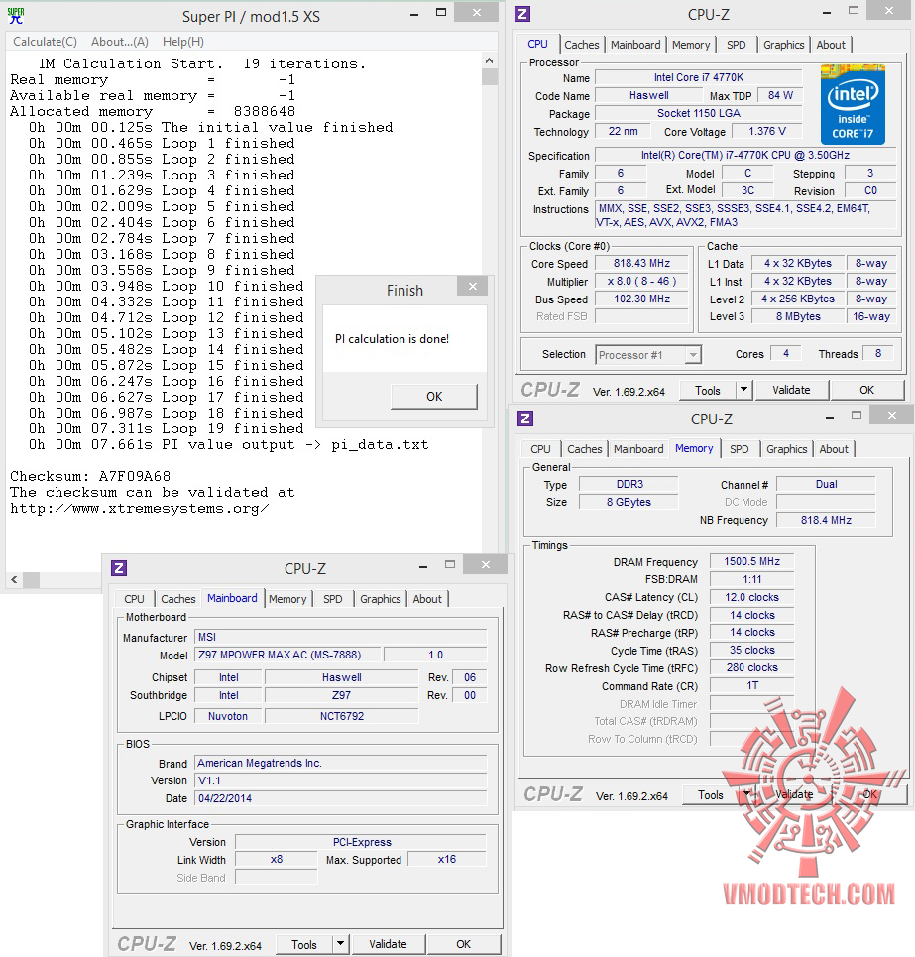Switch to Caches tab in CPU-Z Memory window

584,449
